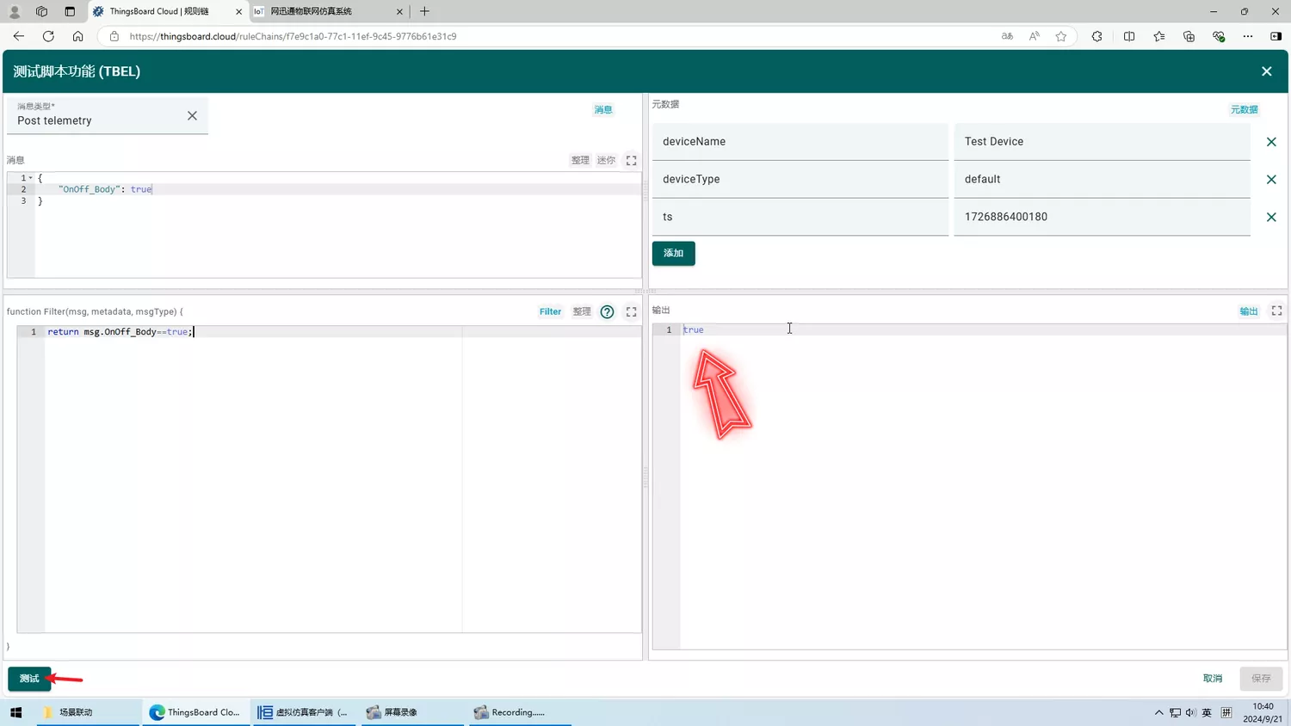The image size is (1291, 726).
Task: Delete the deviceType metadata entry
Action: 1270,180
